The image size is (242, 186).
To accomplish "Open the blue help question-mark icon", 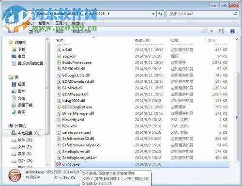I will pos(232,31).
